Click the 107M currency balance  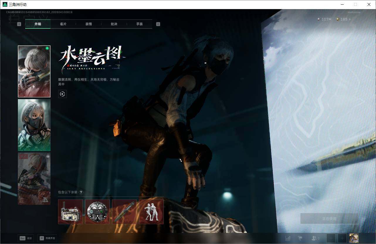click(x=326, y=19)
